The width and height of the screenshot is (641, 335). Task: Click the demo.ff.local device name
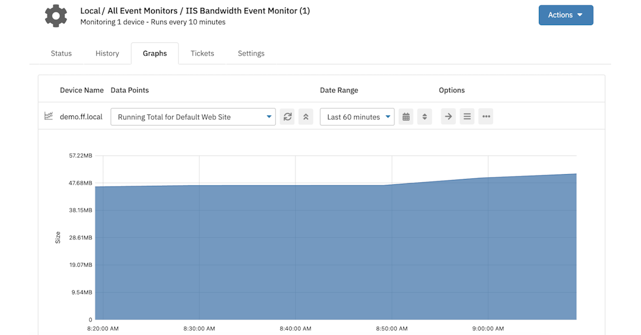click(81, 116)
